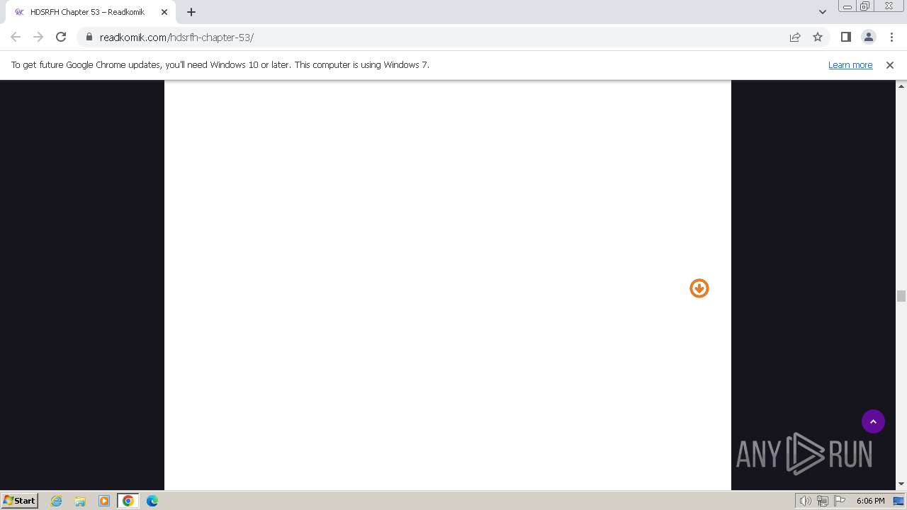907x510 pixels.
Task: Click the Chrome update notice text
Action: click(x=220, y=64)
